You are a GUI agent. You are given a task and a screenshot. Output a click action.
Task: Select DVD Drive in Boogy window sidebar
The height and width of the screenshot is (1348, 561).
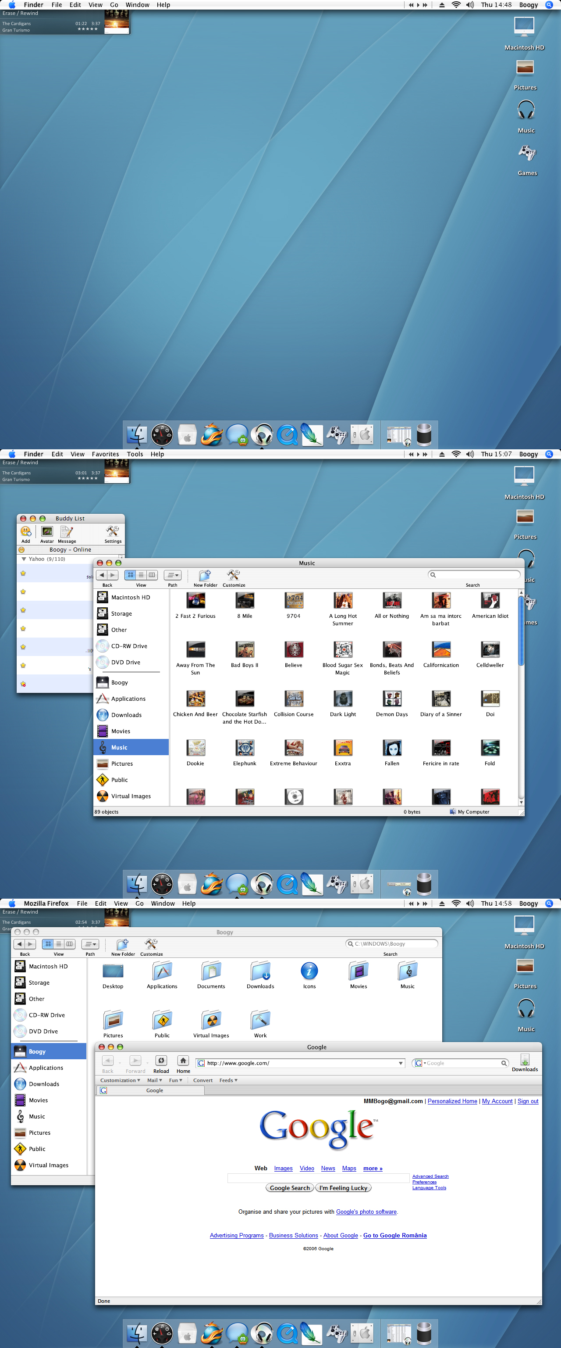[49, 1032]
